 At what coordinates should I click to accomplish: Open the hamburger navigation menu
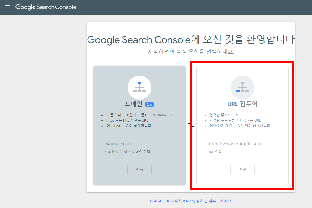coord(8,7)
